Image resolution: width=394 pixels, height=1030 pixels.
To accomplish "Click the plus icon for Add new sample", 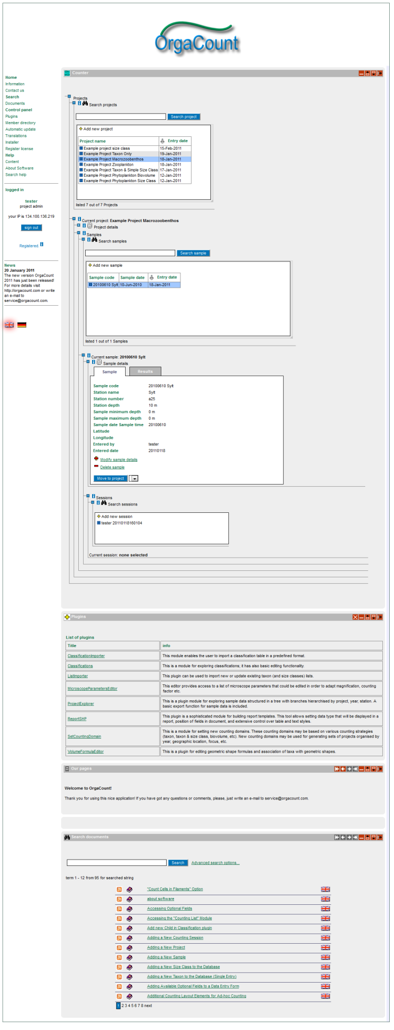I will click(x=90, y=265).
